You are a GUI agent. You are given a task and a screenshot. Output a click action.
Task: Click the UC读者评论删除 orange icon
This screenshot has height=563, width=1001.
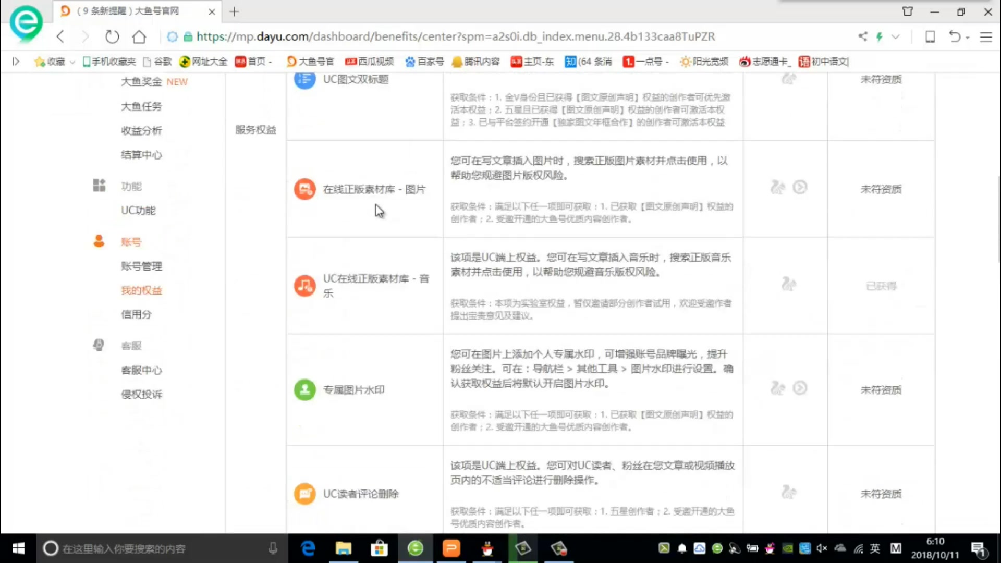304,494
